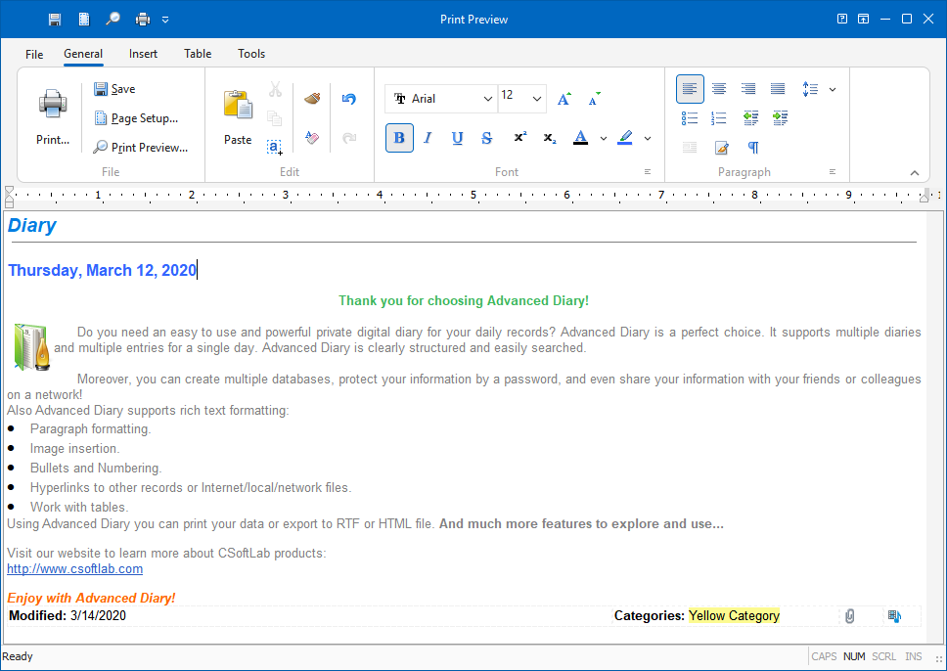
Task: Click the line spacing icon
Action: [x=810, y=89]
